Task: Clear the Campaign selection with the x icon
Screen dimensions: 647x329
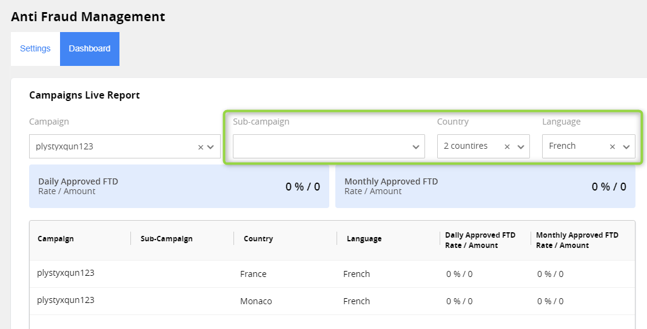Action: click(201, 147)
